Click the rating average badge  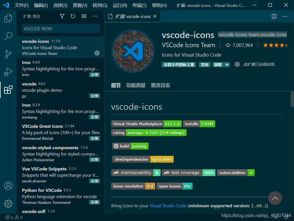149,133
